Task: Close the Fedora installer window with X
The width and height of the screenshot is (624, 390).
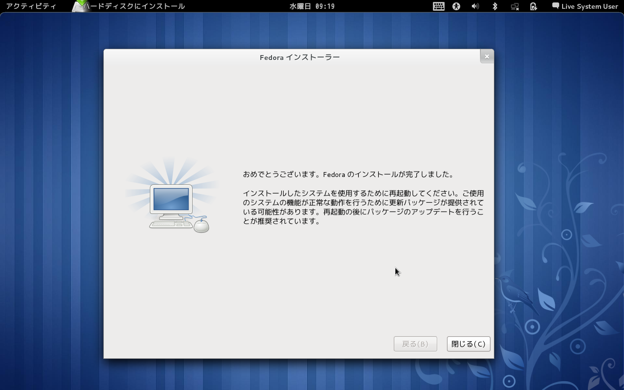Action: coord(487,57)
